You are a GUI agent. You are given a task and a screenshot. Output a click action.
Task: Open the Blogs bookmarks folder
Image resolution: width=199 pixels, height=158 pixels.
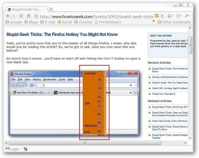coord(31,22)
